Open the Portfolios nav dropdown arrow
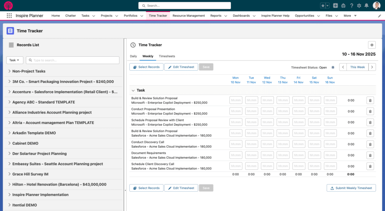Viewport: 385px width, 211px height. 142,16
